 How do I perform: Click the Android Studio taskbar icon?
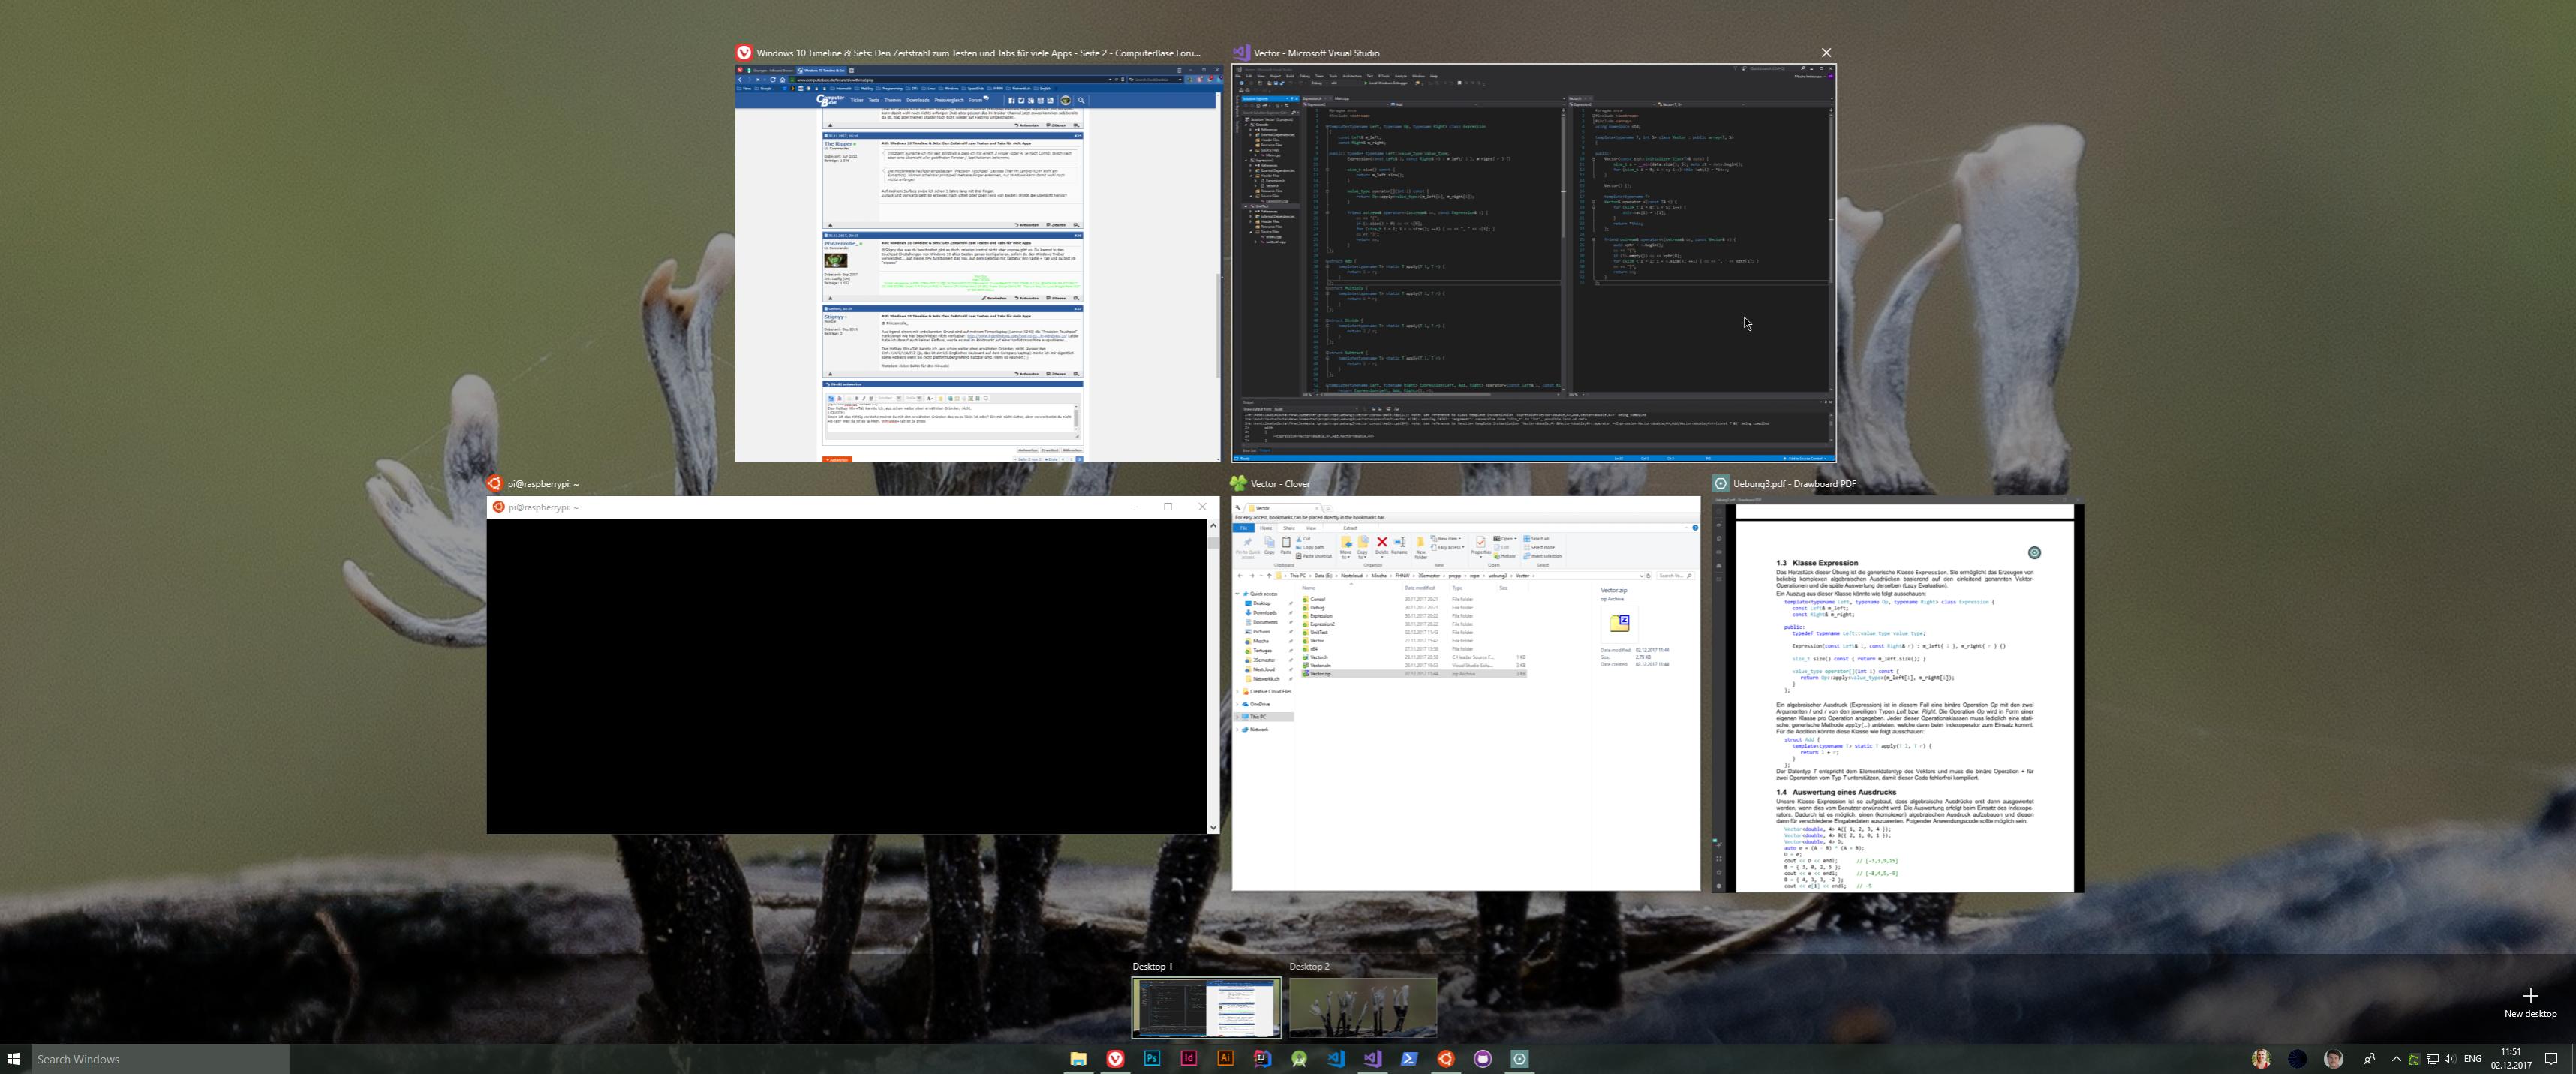[x=1299, y=1059]
